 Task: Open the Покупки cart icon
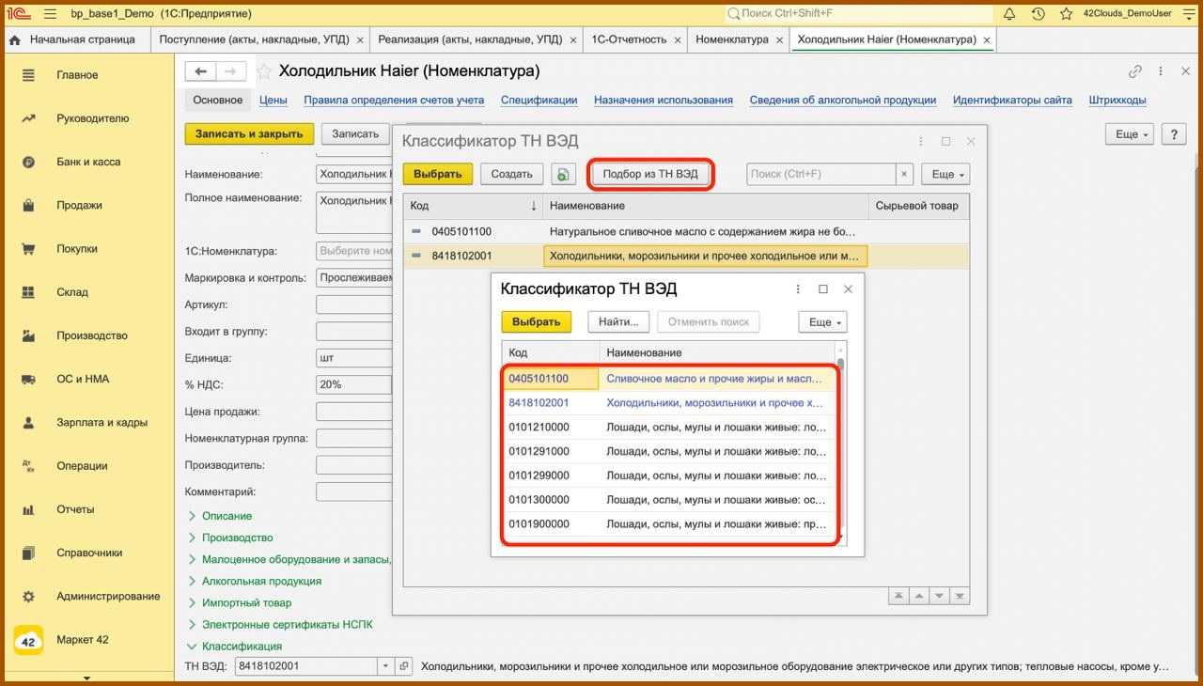point(28,249)
